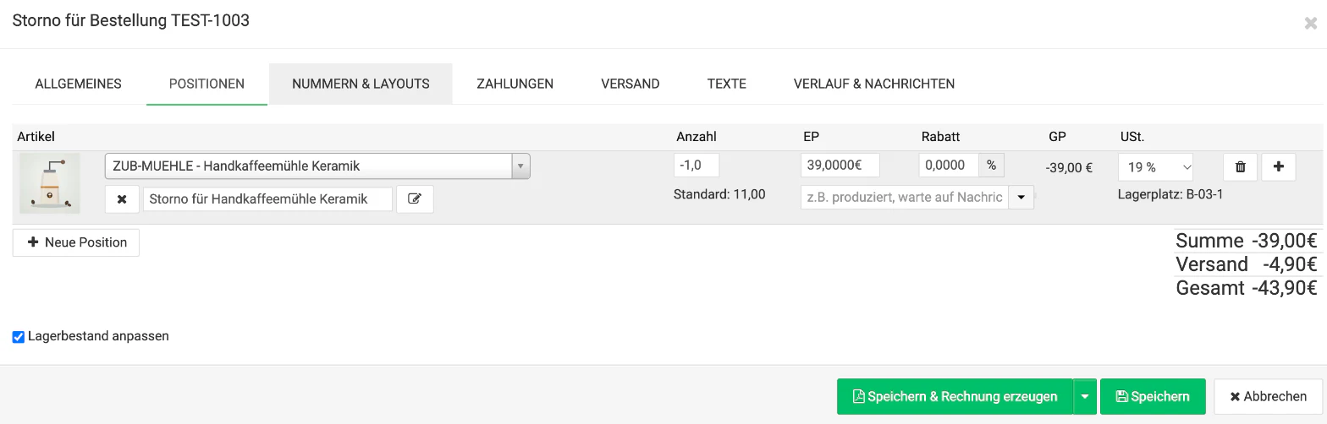
Task: Click the Storno für Handkaffeemühle text field
Action: (267, 199)
